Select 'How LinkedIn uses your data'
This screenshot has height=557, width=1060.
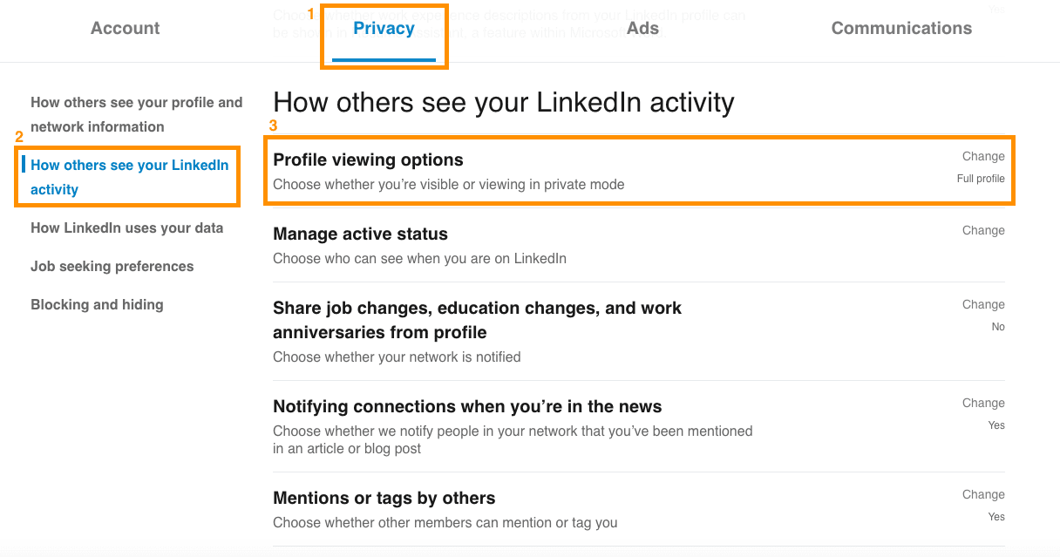(127, 228)
